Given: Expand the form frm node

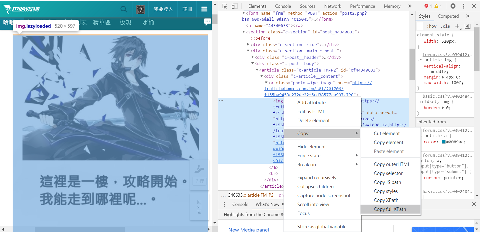Looking at the screenshot, I should point(243,13).
